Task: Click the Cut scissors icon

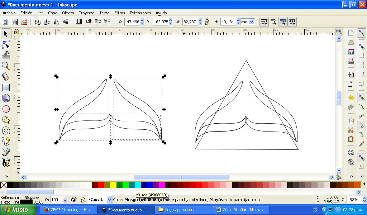Action: (351, 130)
